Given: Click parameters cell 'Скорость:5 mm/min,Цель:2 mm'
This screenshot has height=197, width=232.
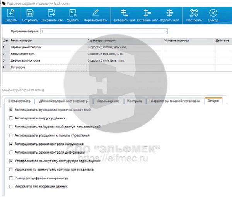Looking at the screenshot, I should (125, 47).
